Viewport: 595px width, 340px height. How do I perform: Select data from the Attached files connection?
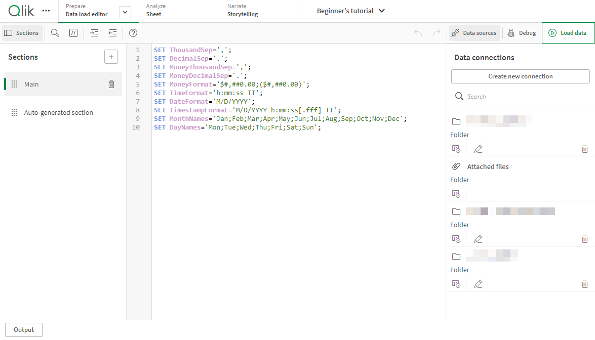[x=456, y=193]
